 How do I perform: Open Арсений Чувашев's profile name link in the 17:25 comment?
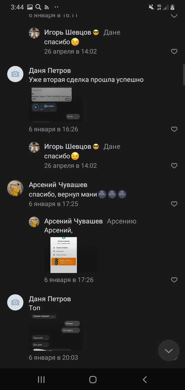[58, 185]
